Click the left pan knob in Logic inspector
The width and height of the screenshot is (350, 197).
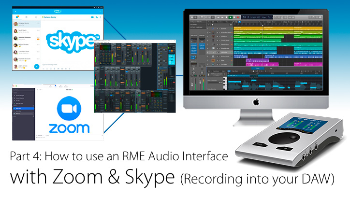[194, 72]
